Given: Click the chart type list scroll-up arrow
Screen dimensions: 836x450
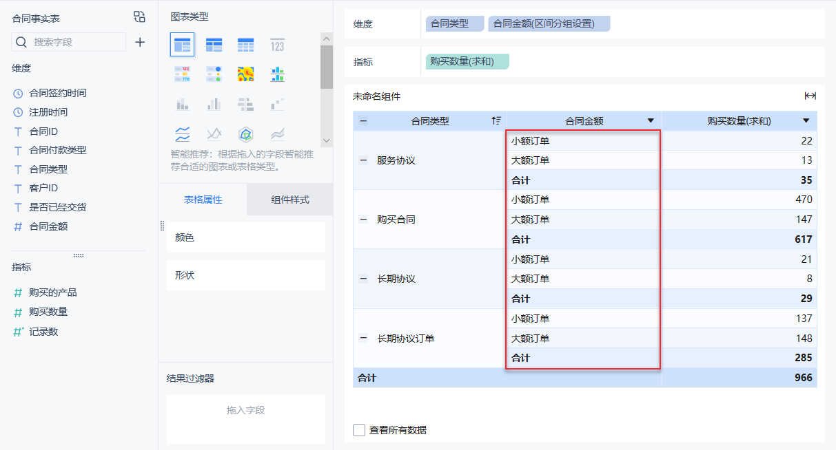Looking at the screenshot, I should tap(327, 39).
